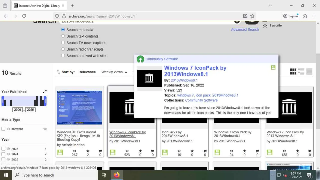Open the Firefox extensions puzzle icon
The width and height of the screenshot is (320, 180).
(x=305, y=16)
